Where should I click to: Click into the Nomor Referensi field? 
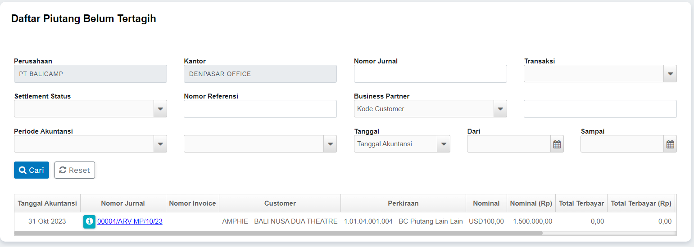(x=260, y=109)
